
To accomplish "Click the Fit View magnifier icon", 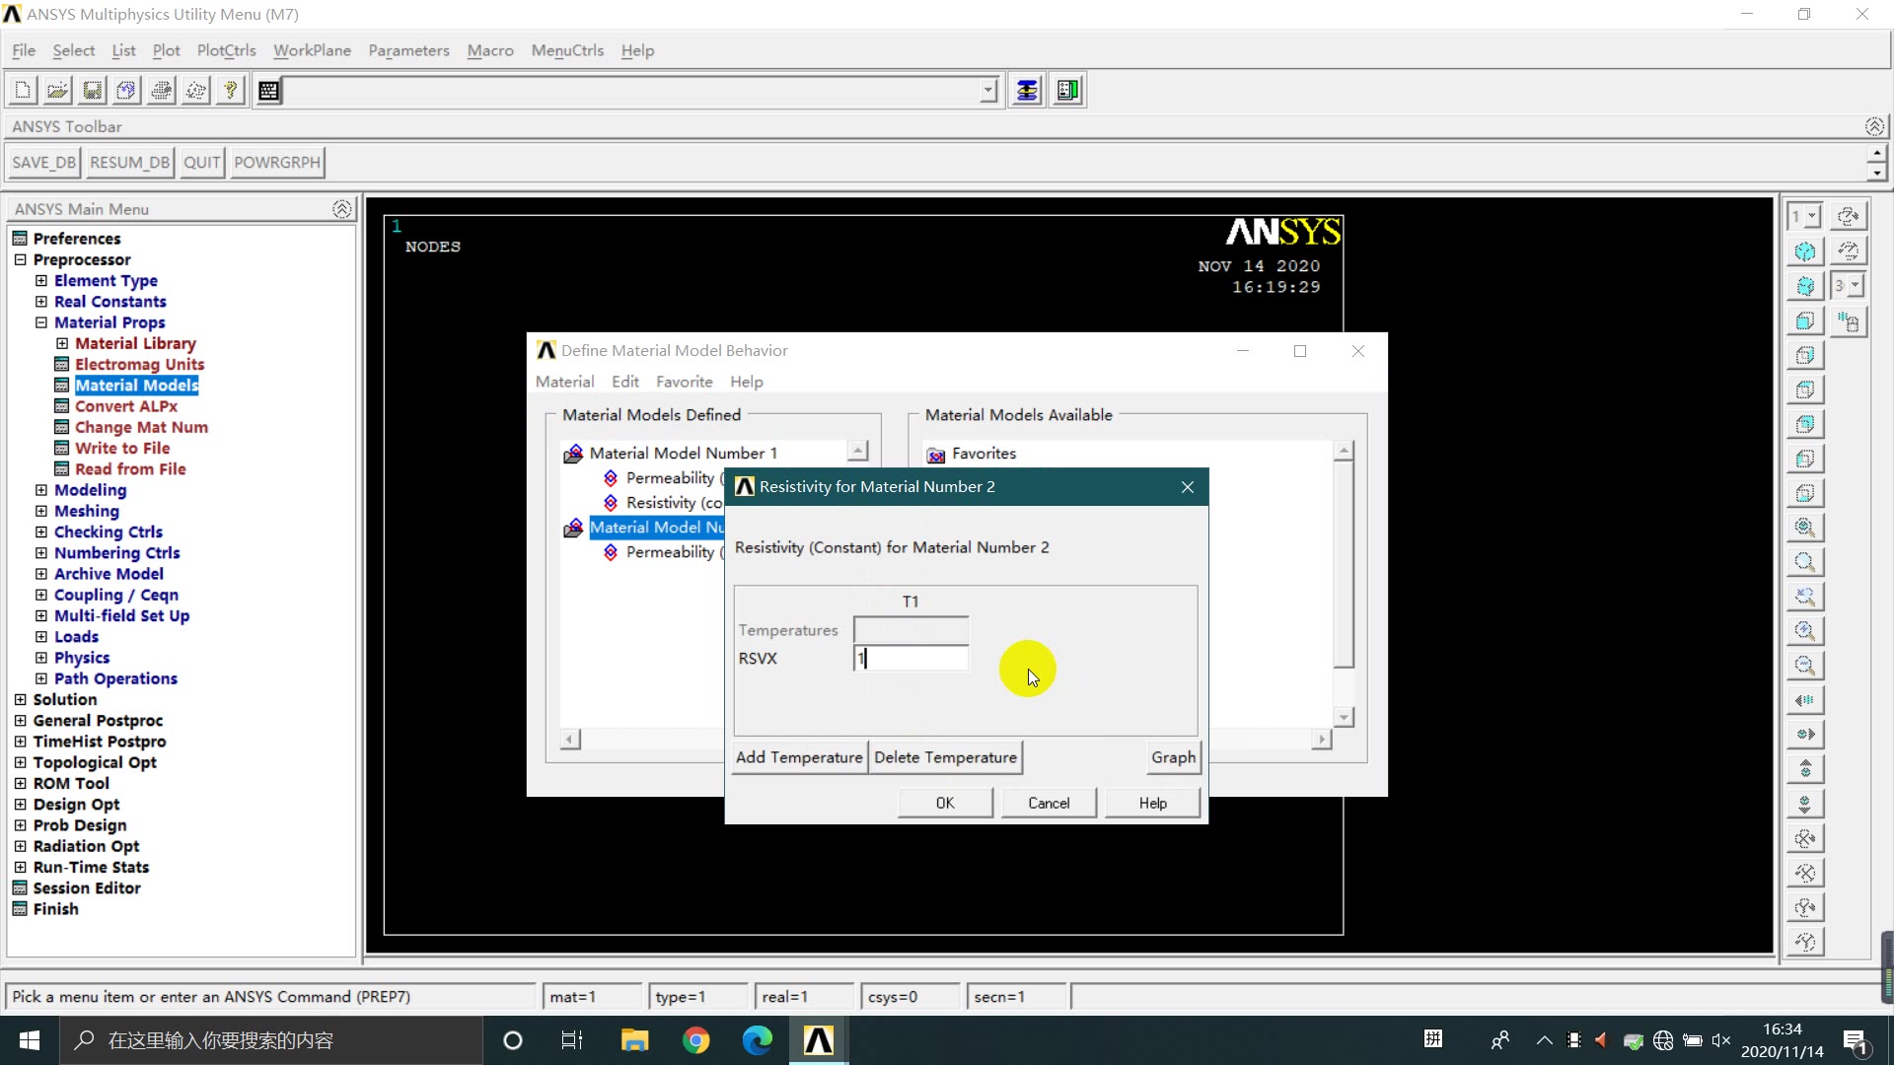I will (1804, 528).
